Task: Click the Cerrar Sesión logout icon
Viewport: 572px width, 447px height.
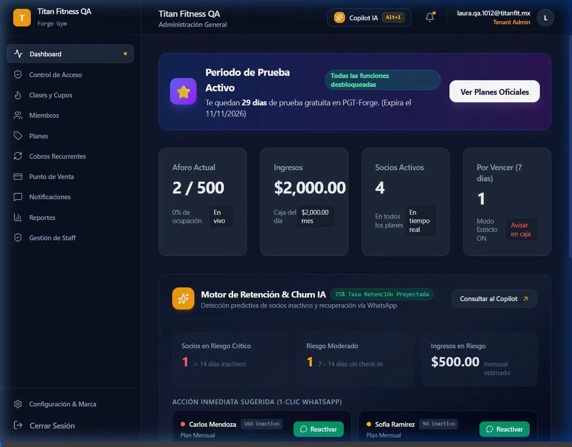Action: (x=18, y=425)
